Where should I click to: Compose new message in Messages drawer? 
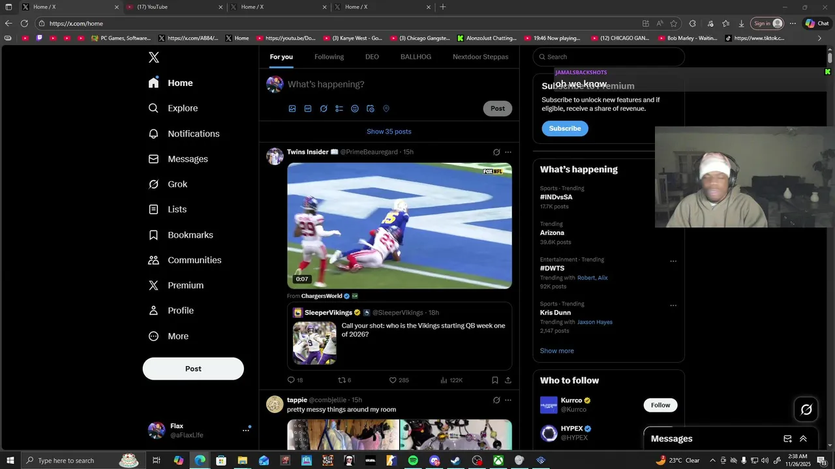[x=787, y=438]
